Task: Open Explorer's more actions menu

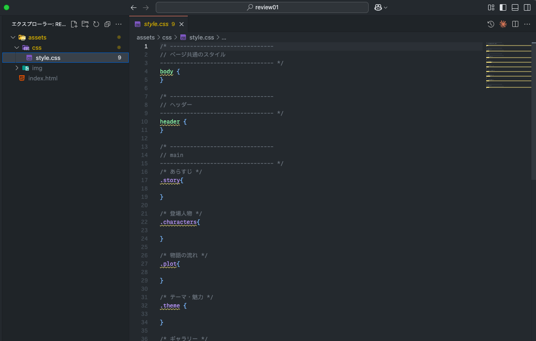Action: pyautogui.click(x=119, y=24)
